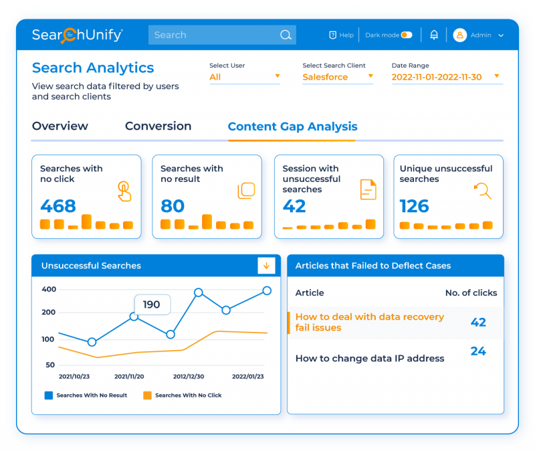The image size is (535, 453).
Task: Click the Article column header
Action: tap(310, 293)
